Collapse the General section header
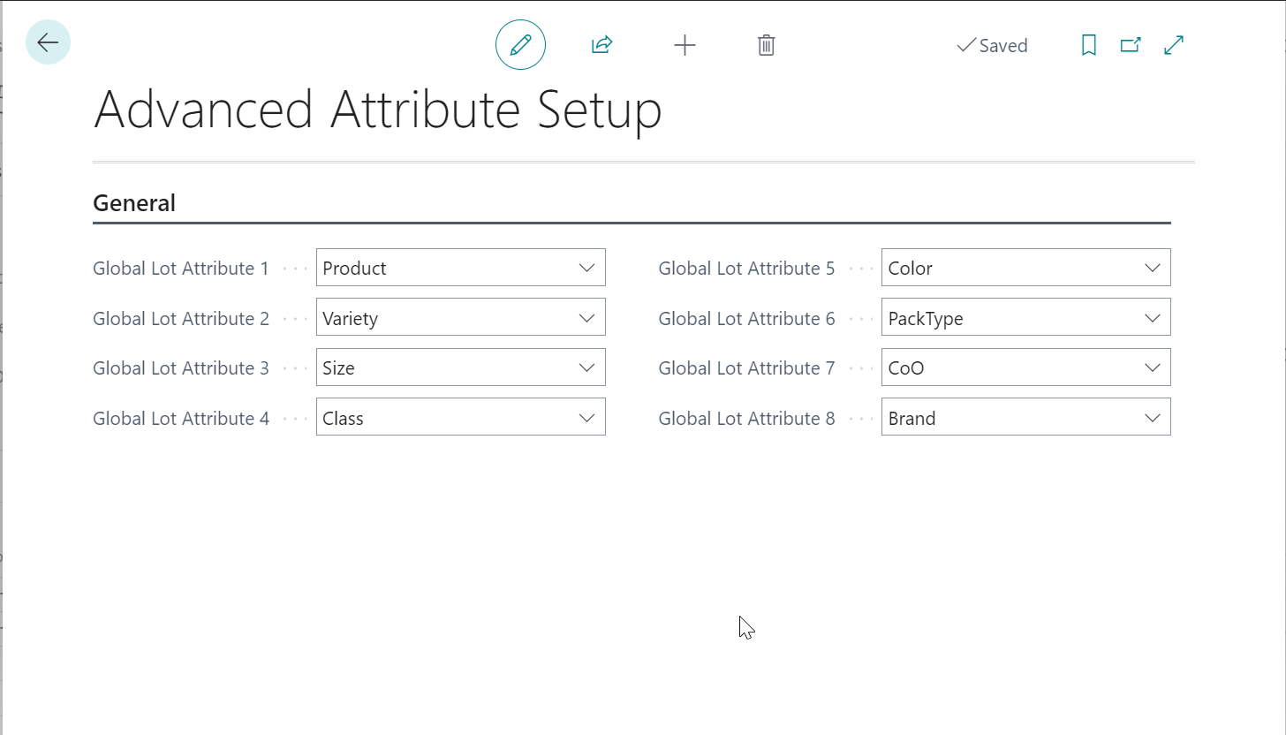1286x735 pixels. 134,203
